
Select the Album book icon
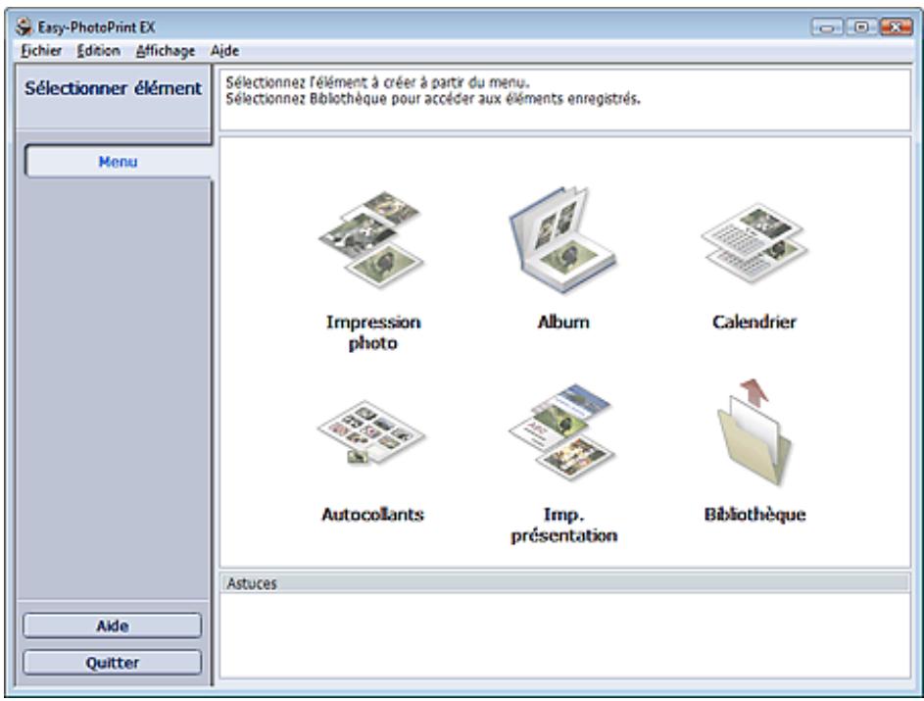point(562,239)
